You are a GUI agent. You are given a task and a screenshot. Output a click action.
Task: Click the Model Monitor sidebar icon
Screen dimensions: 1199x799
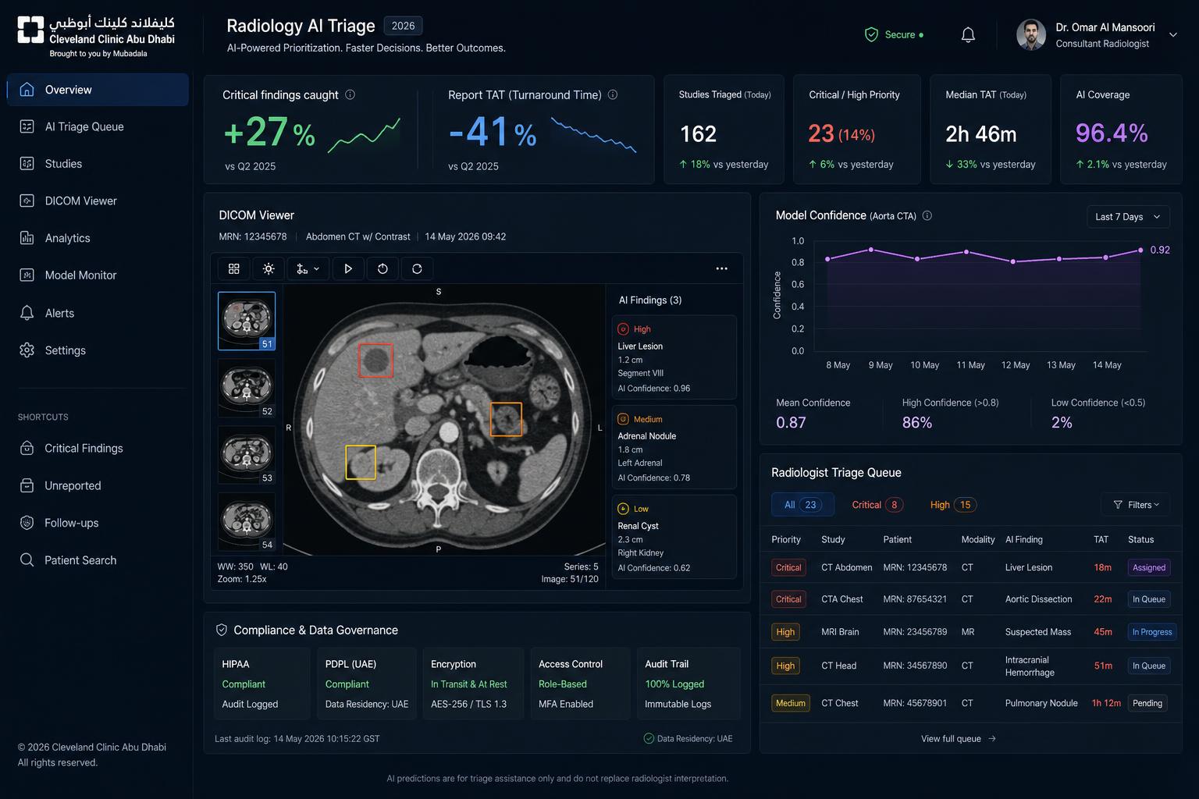tap(27, 275)
